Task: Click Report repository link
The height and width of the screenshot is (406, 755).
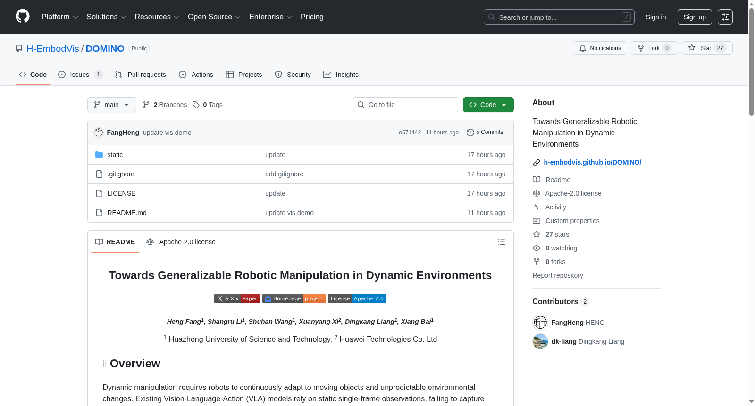Action: tap(558, 275)
